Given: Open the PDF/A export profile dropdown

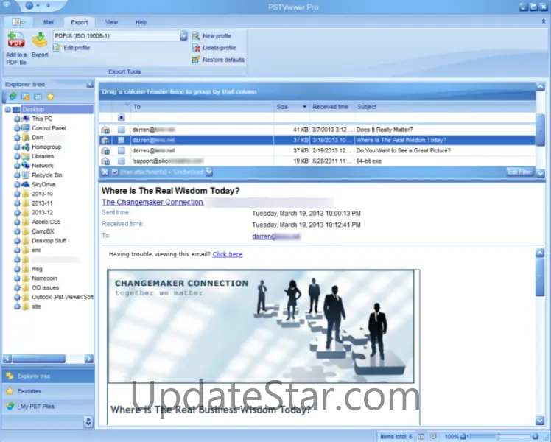Looking at the screenshot, I should pos(183,36).
